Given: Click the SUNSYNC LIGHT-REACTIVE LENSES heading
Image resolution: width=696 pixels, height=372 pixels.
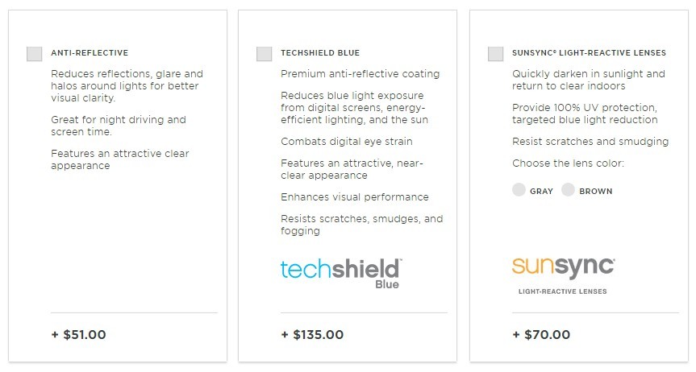Looking at the screenshot, I should point(589,53).
